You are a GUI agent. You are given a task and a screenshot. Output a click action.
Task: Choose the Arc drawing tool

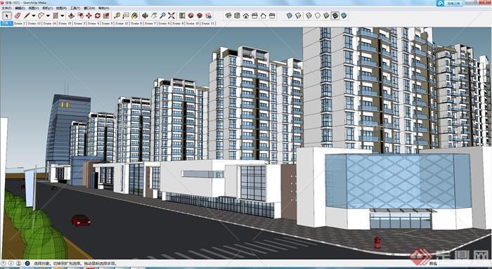[41, 15]
